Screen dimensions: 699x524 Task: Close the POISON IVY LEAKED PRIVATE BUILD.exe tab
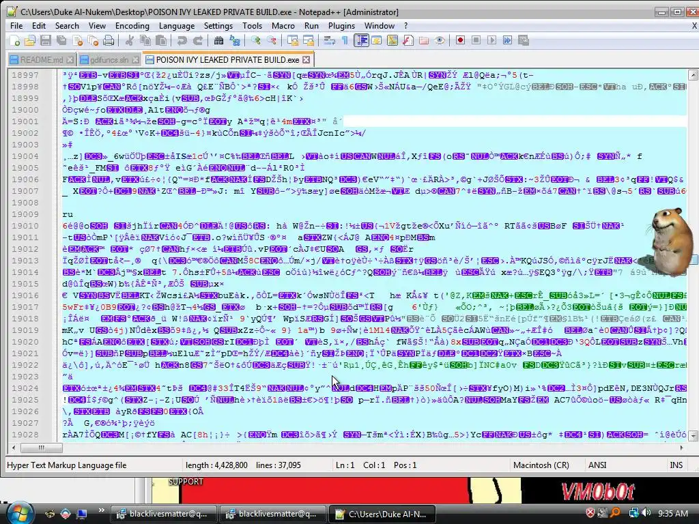coord(306,60)
